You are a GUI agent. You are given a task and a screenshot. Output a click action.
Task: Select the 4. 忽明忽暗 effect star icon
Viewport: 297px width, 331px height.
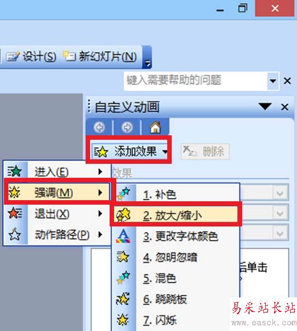[123, 257]
